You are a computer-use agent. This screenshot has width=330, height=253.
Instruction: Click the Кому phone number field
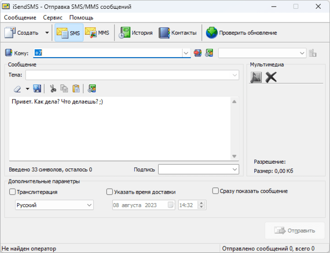[x=108, y=53]
